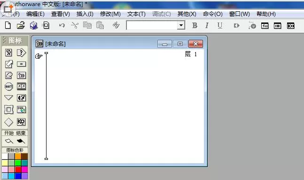Viewport: 304px width, 180px height.
Task: Click the flowline end marker
Action: (x=46, y=159)
